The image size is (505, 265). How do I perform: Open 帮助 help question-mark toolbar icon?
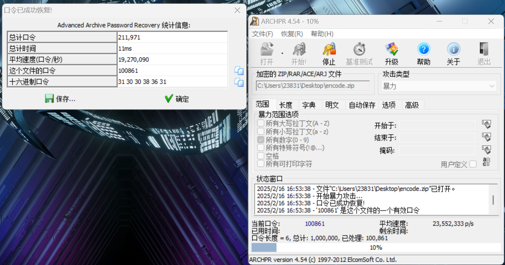[x=424, y=49]
